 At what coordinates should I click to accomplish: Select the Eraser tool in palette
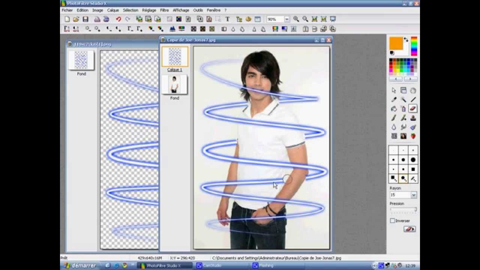[x=413, y=109]
